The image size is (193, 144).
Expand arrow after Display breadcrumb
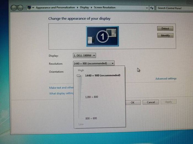pyautogui.click(x=91, y=8)
